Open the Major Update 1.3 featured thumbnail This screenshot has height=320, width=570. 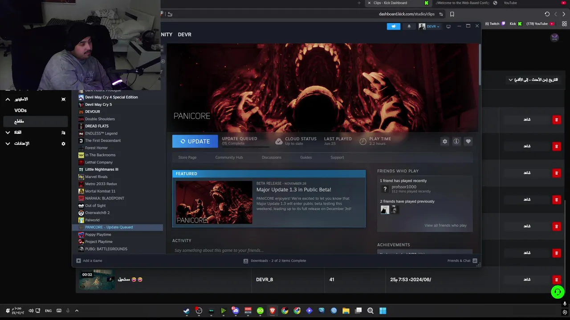point(214,202)
